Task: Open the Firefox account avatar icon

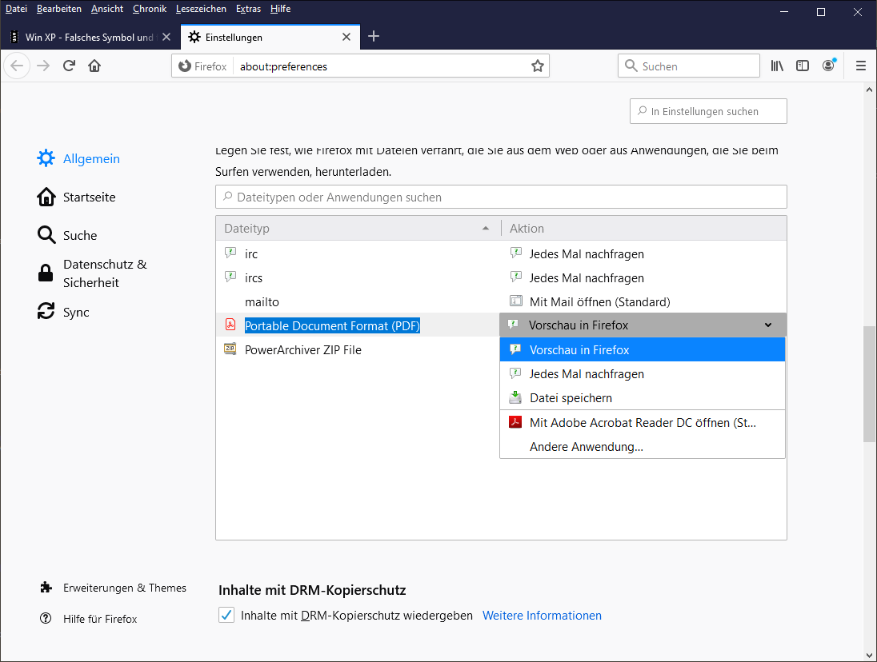Action: tap(828, 66)
